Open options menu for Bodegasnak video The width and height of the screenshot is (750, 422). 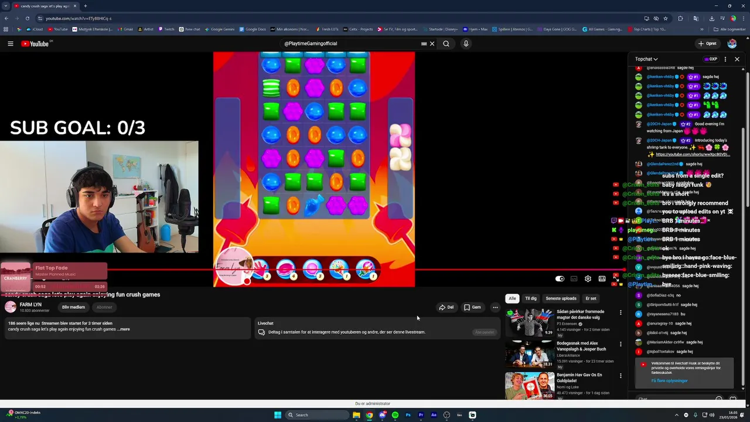pos(621,344)
